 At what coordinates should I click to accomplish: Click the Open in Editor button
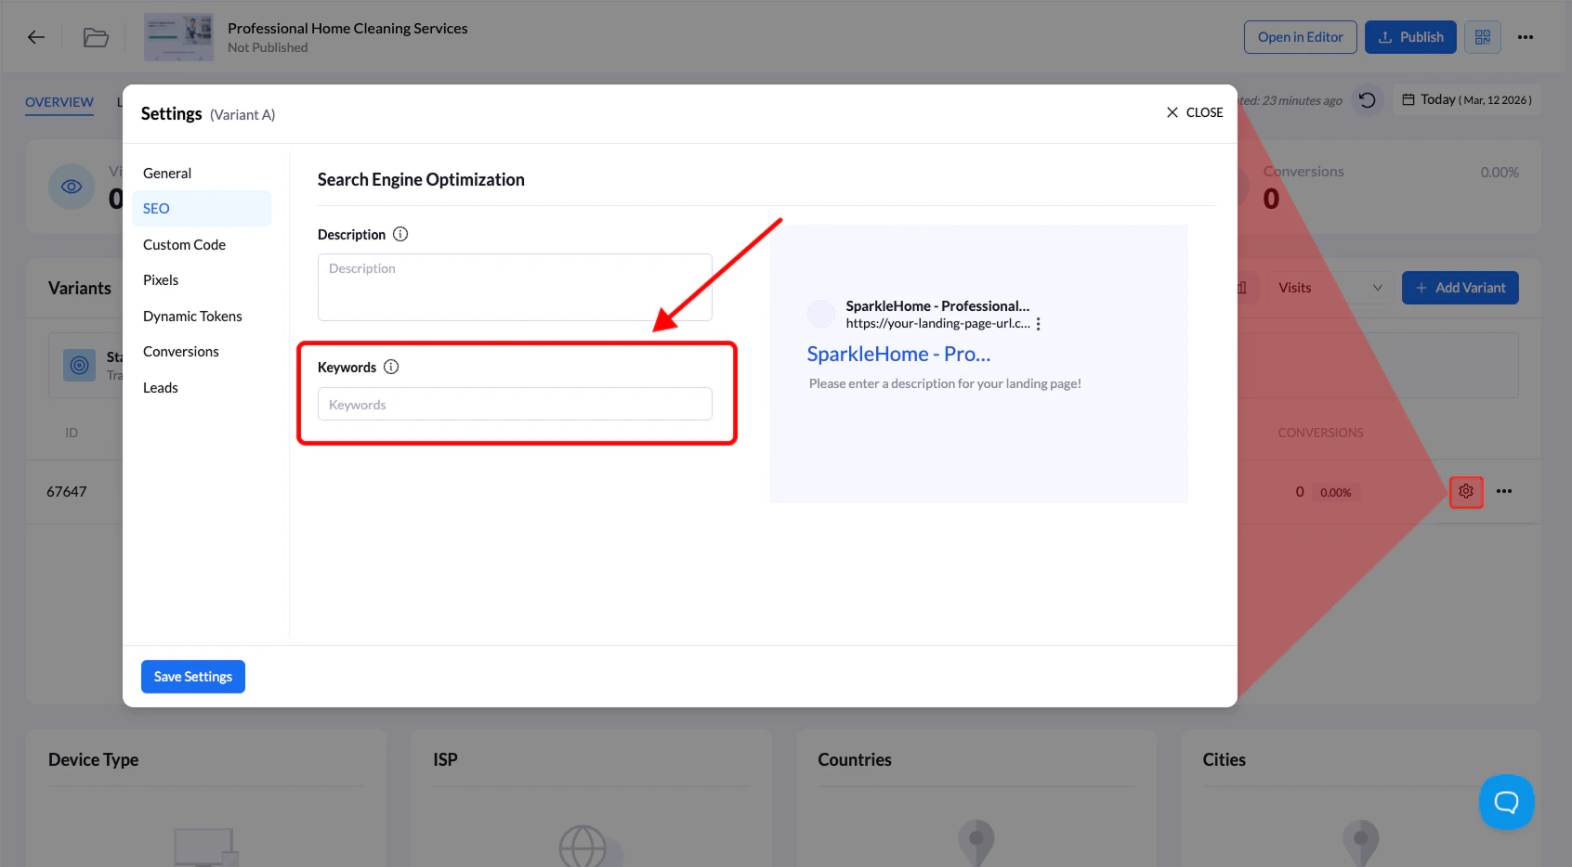click(1300, 37)
